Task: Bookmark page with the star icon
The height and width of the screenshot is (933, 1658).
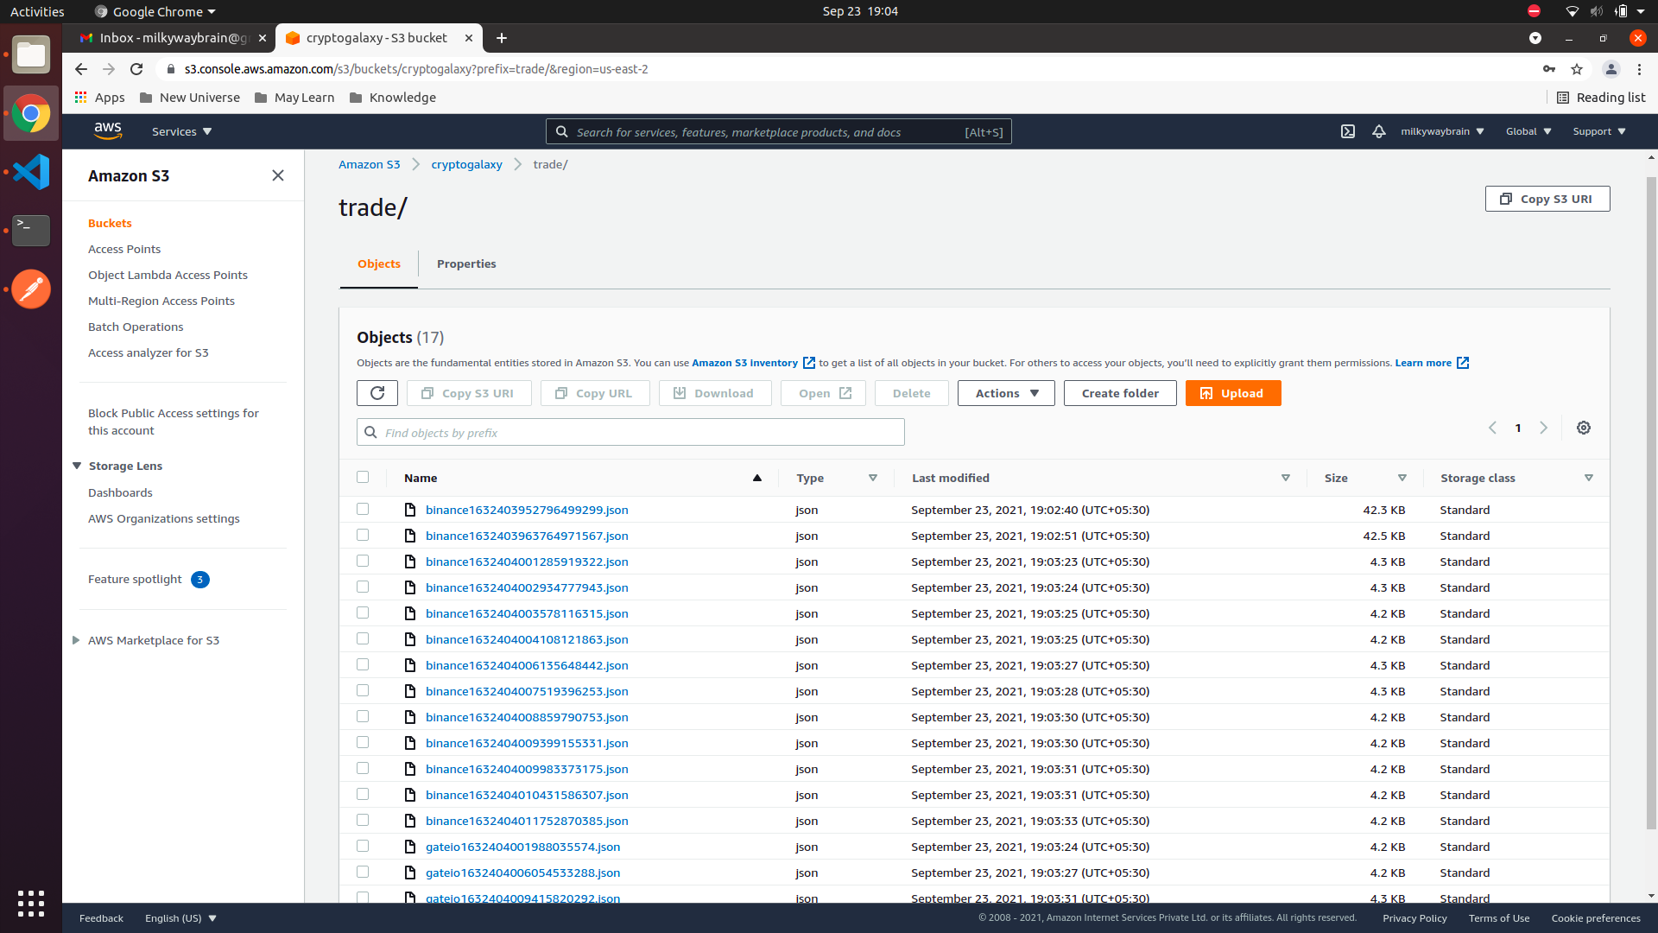Action: coord(1577,69)
